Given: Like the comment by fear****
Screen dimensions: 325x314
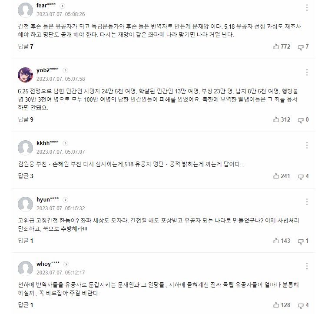Looking at the screenshot, I should pyautogui.click(x=276, y=46).
